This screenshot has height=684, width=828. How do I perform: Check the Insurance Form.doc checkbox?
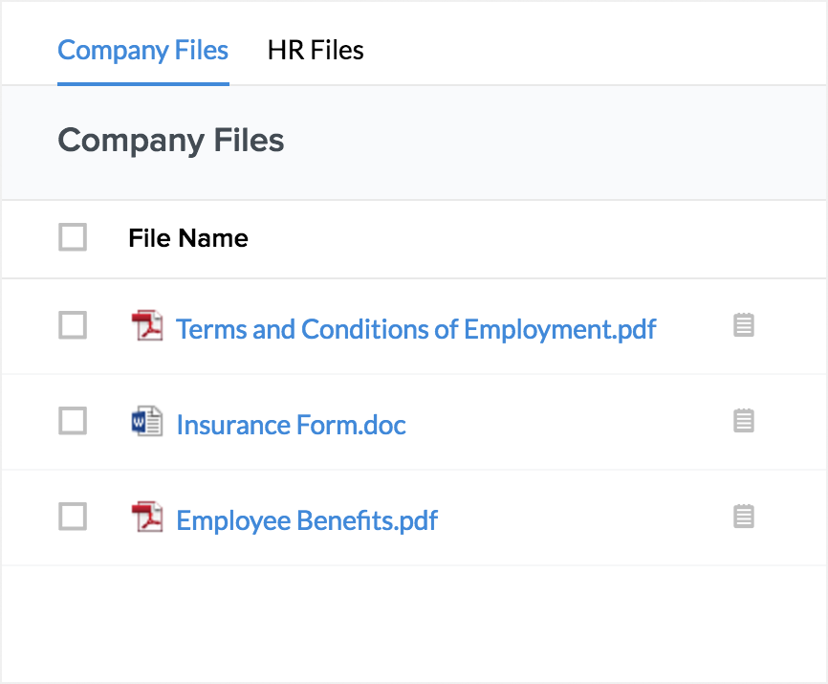73,421
